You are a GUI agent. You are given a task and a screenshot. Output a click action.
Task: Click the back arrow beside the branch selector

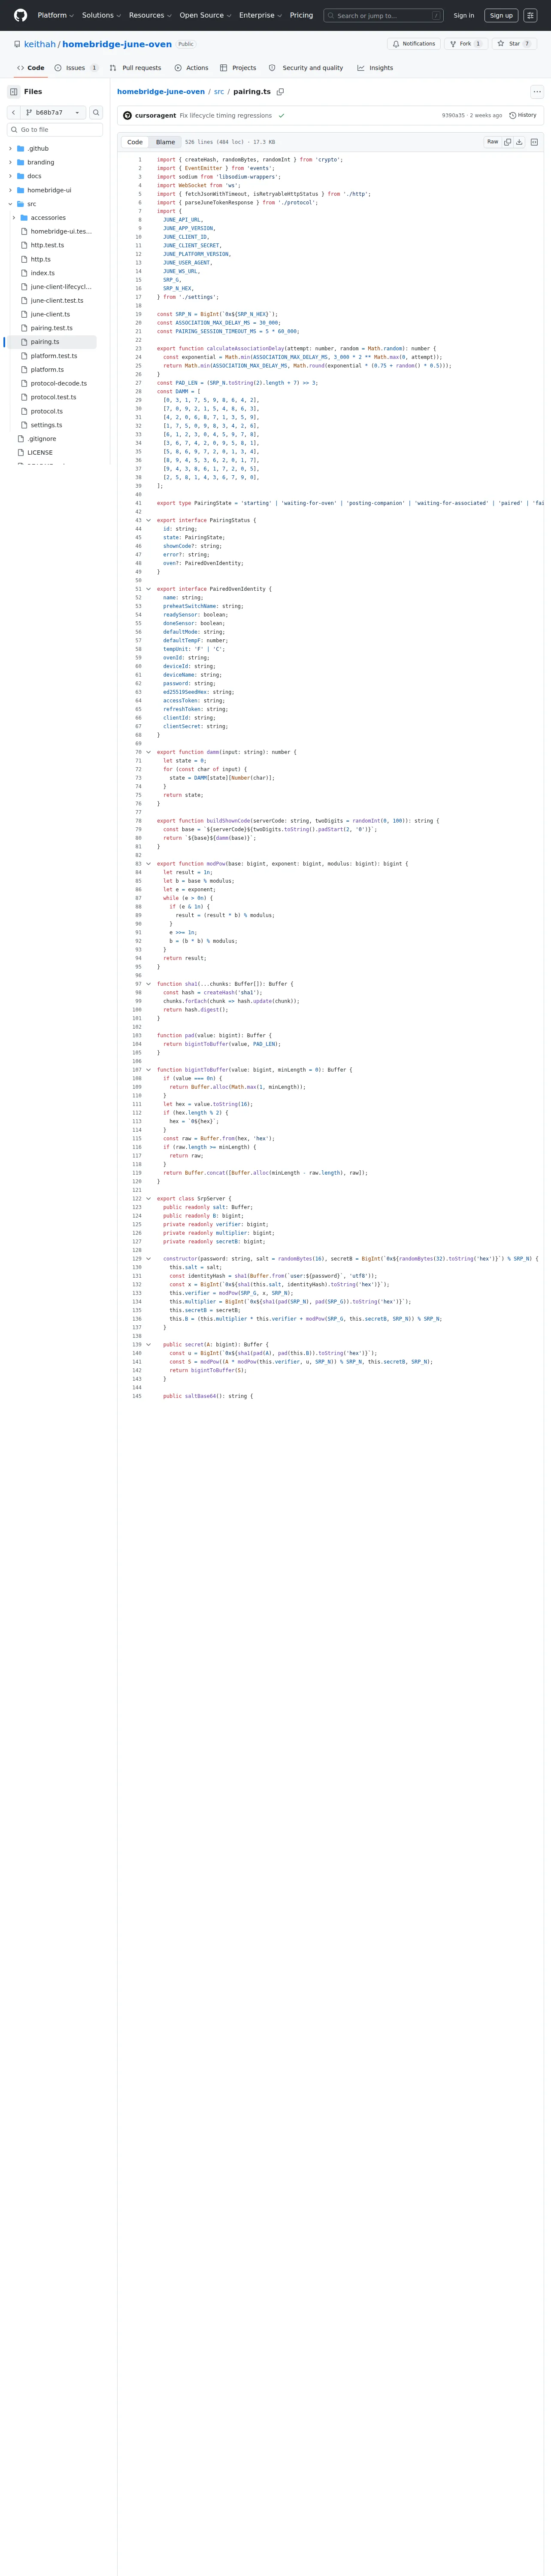coord(13,113)
